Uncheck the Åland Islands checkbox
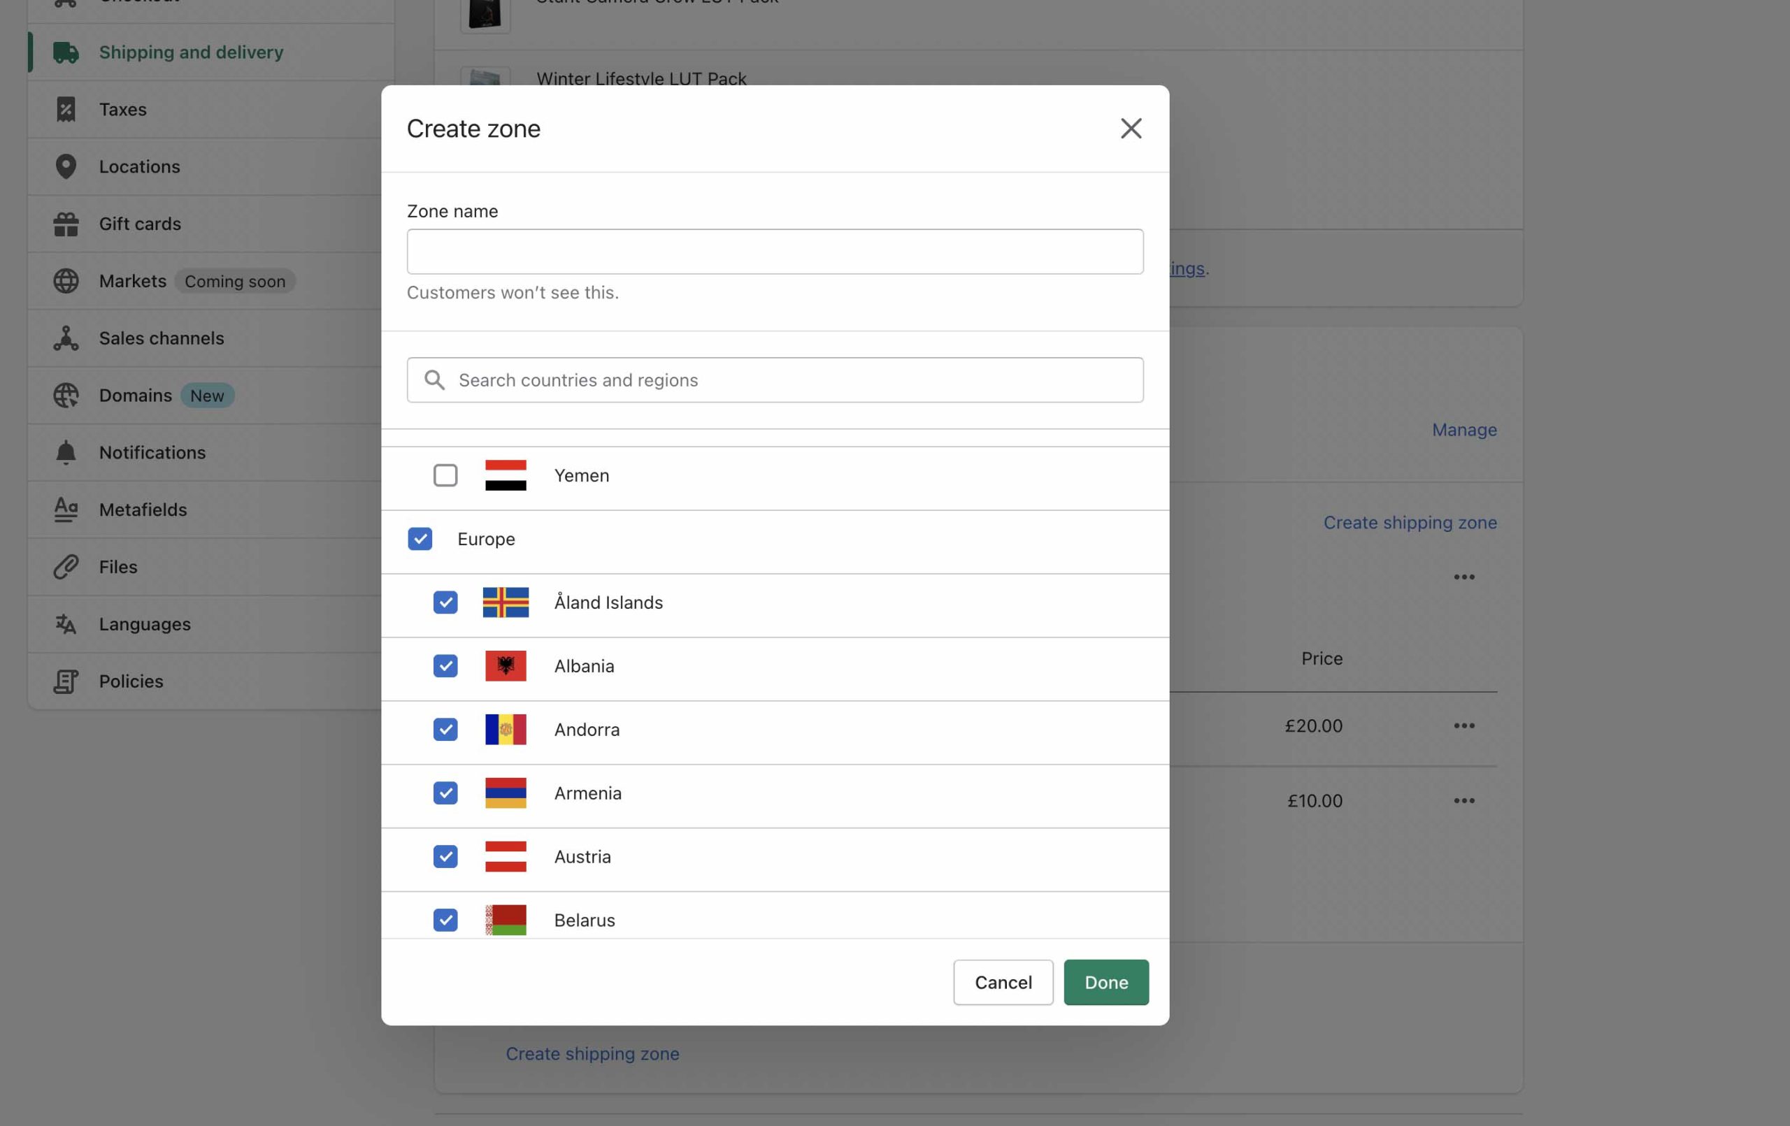The height and width of the screenshot is (1126, 1790). click(x=445, y=602)
